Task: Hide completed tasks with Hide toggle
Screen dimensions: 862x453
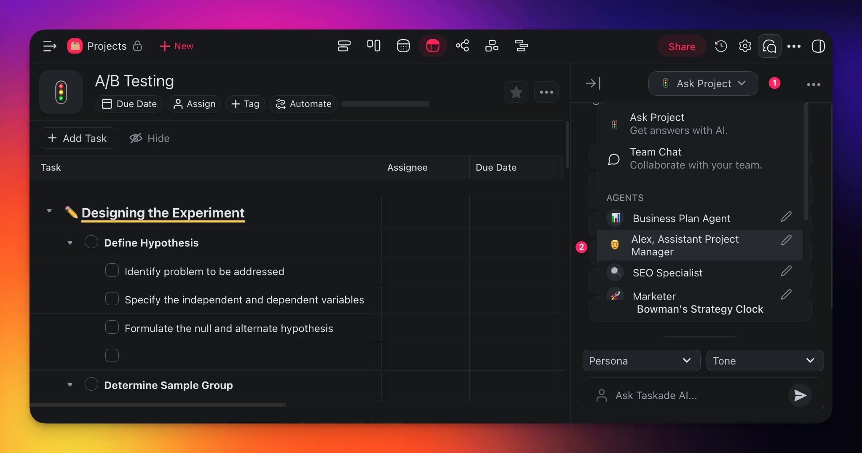Action: point(150,138)
